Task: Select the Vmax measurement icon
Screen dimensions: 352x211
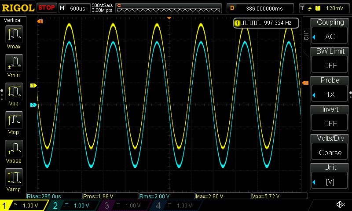Action: (14, 34)
